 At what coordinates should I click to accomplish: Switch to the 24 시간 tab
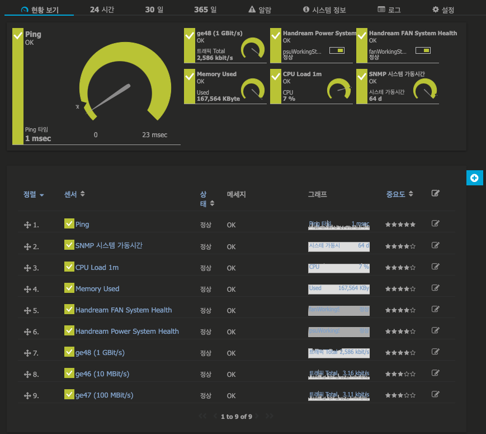[x=102, y=10]
